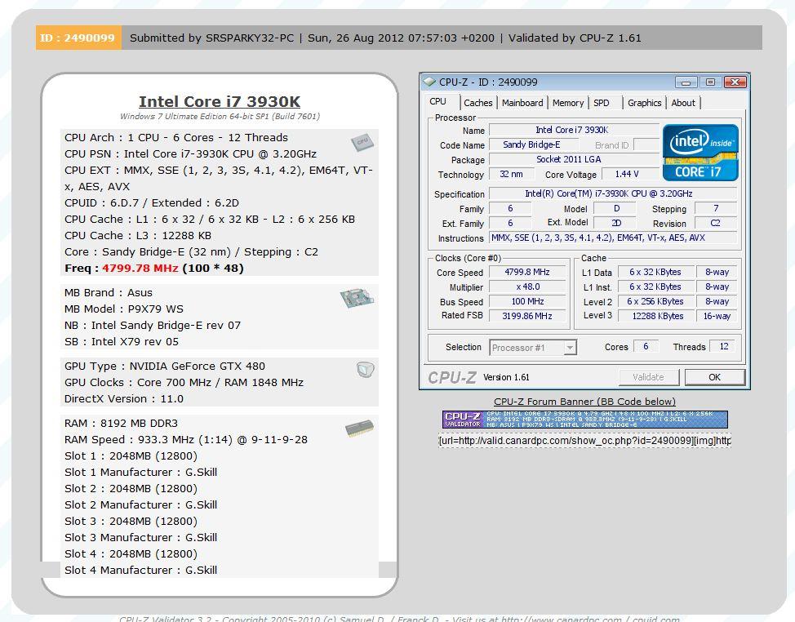Click the SB : Intel X79 rev 05 line
The width and height of the screenshot is (795, 622).
(x=122, y=342)
